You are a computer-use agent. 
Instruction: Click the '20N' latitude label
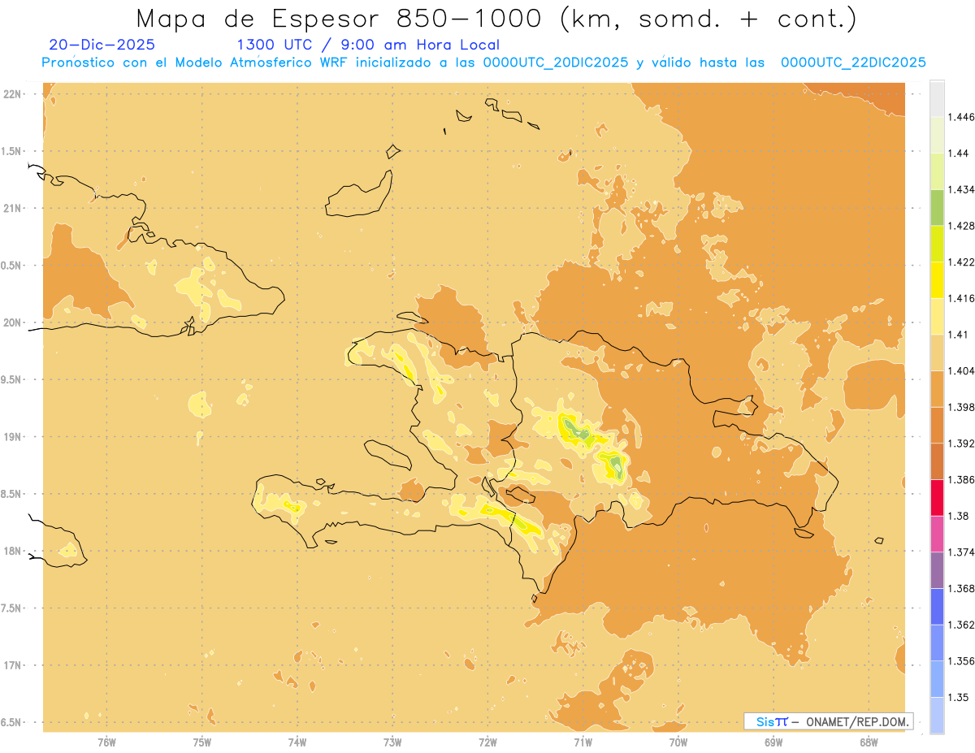click(x=13, y=322)
